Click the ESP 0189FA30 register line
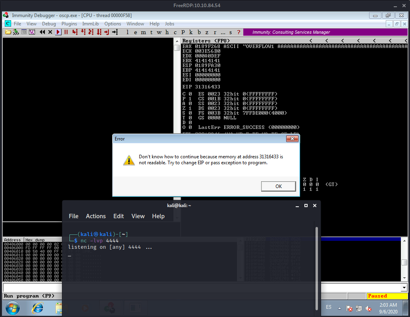410x317 pixels. (x=201, y=65)
